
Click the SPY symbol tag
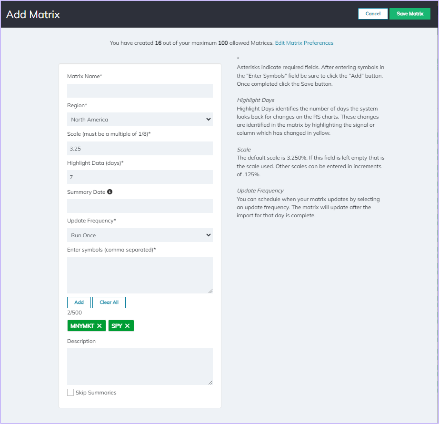tap(118, 326)
